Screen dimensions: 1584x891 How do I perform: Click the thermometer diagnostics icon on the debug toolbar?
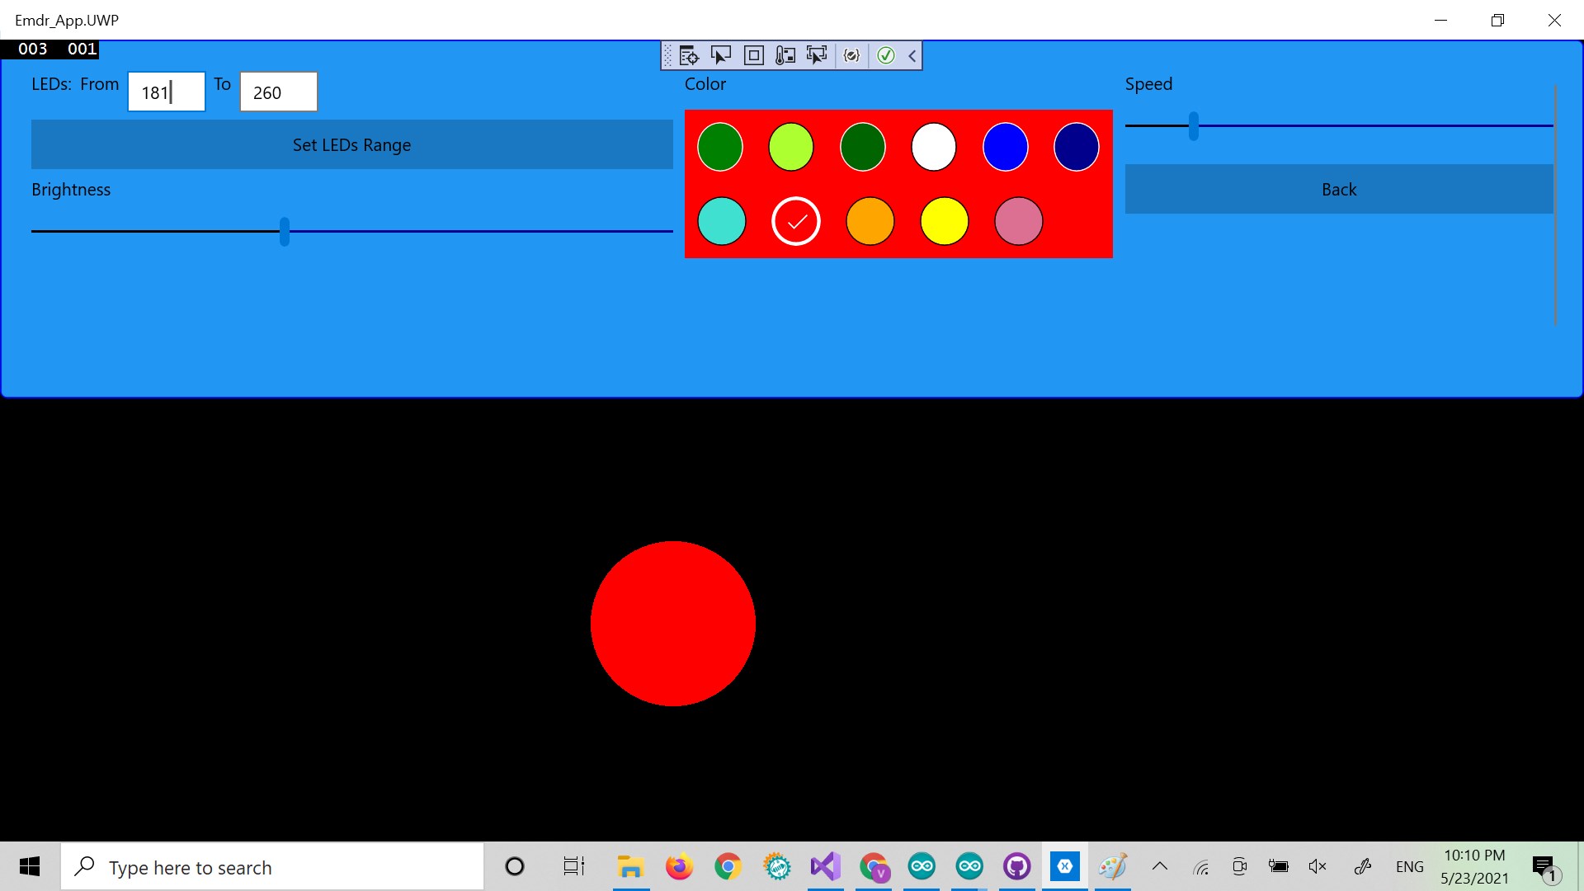(786, 55)
